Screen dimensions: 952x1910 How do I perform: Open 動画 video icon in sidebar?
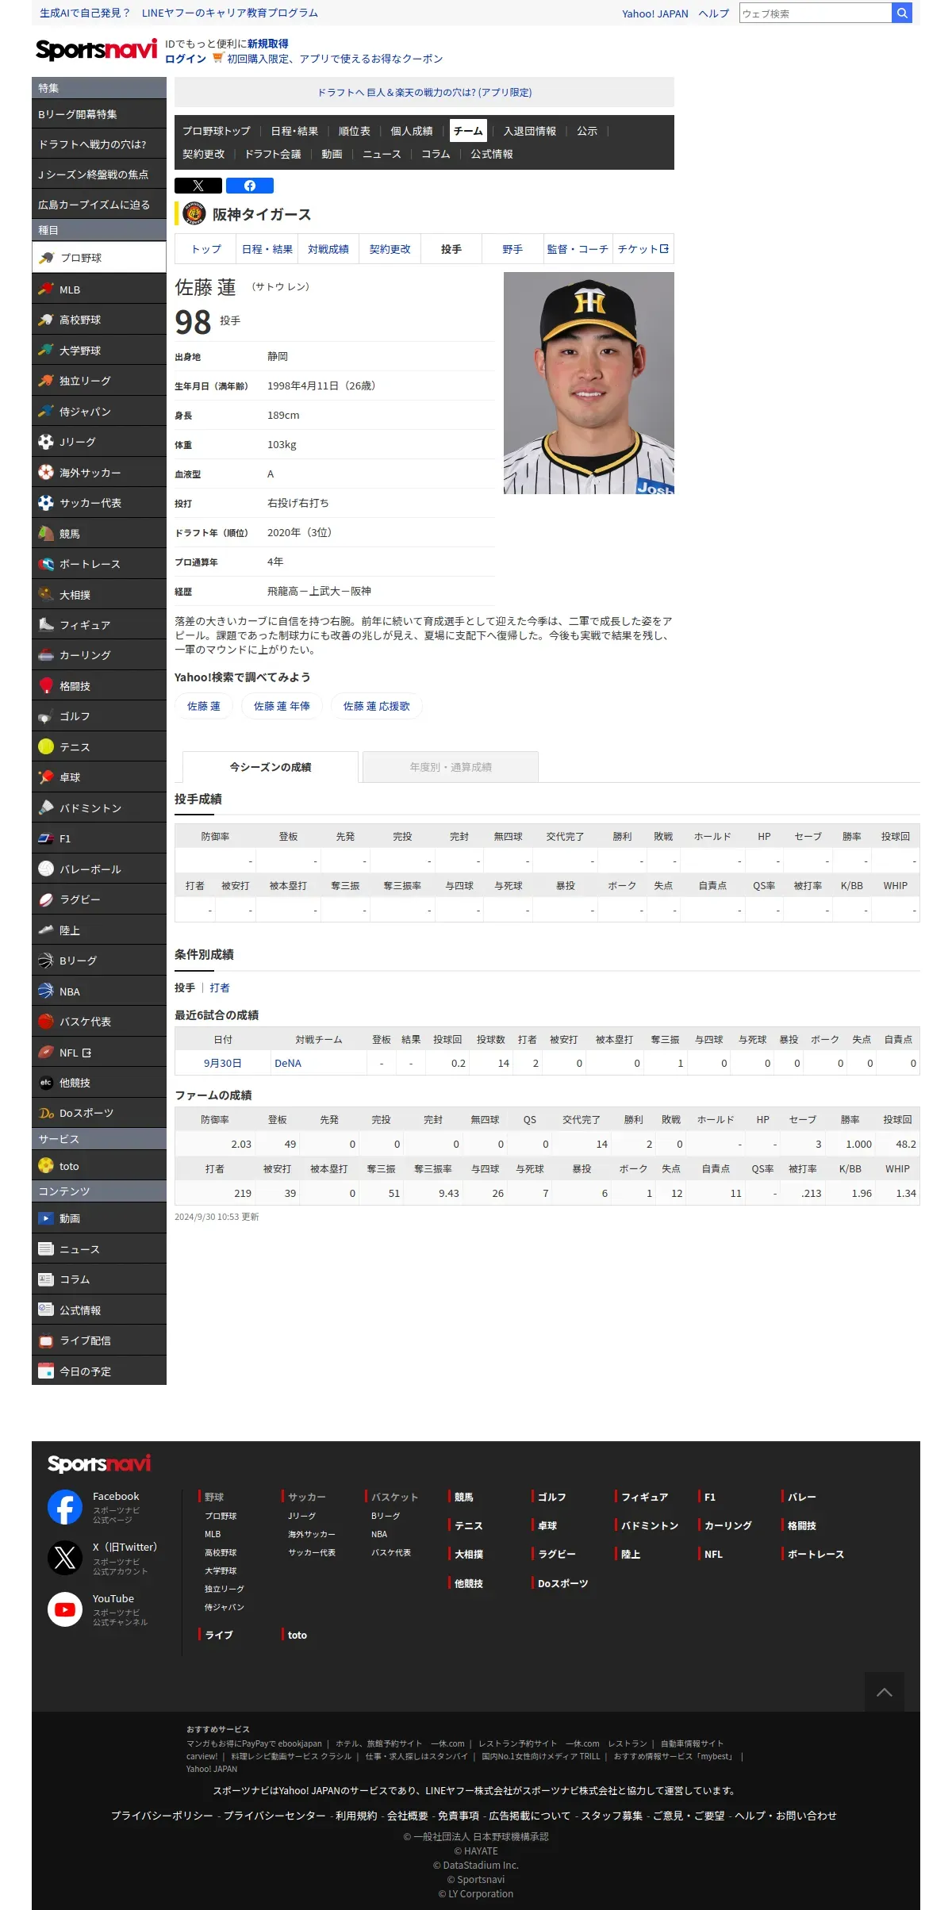46,1218
